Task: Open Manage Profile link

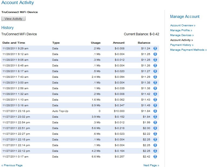Action: point(181,30)
